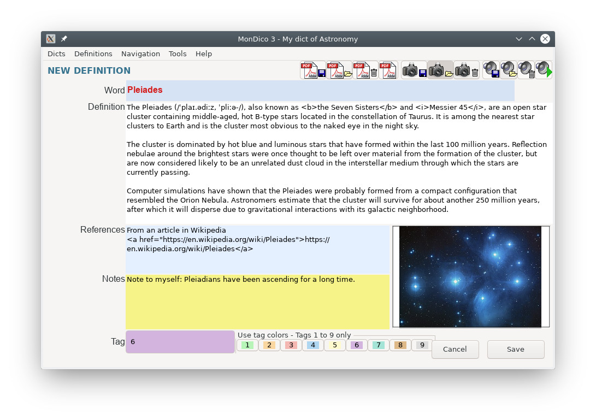Close the MonDico window
Viewport: 596px width, 420px height.
point(545,39)
